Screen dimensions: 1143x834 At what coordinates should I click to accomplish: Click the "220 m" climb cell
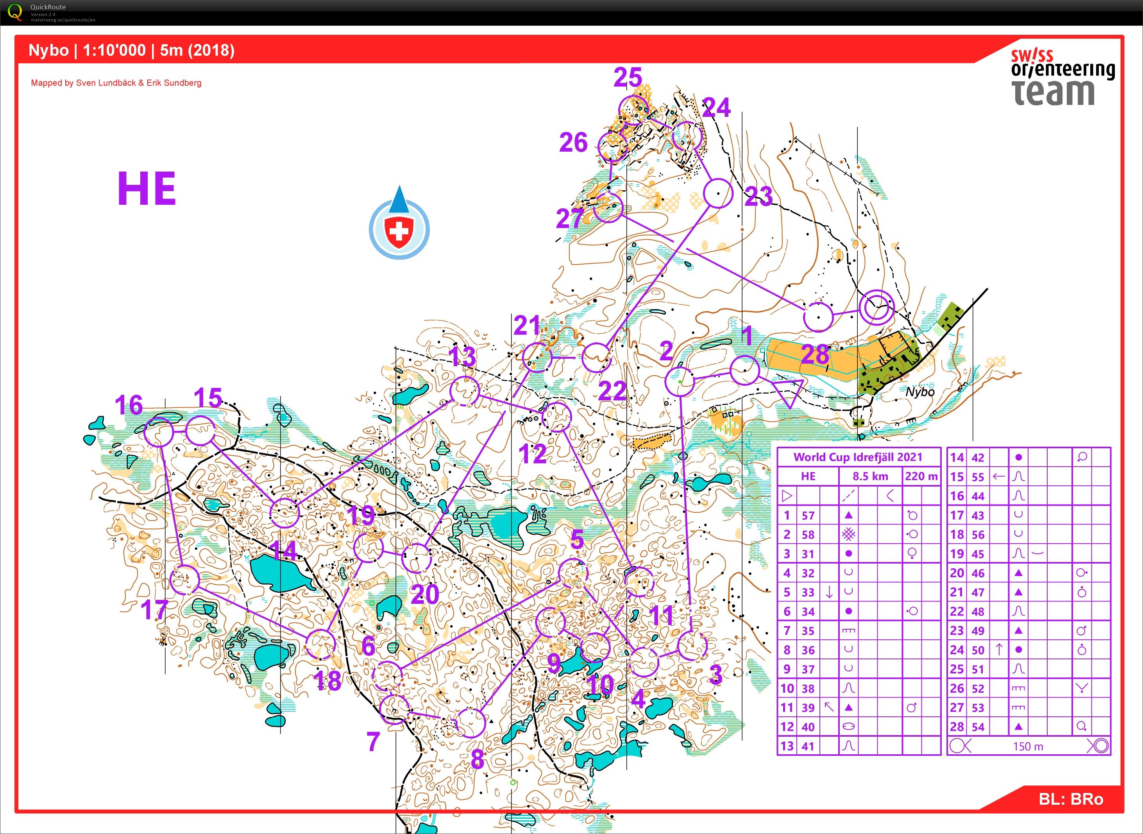point(921,476)
